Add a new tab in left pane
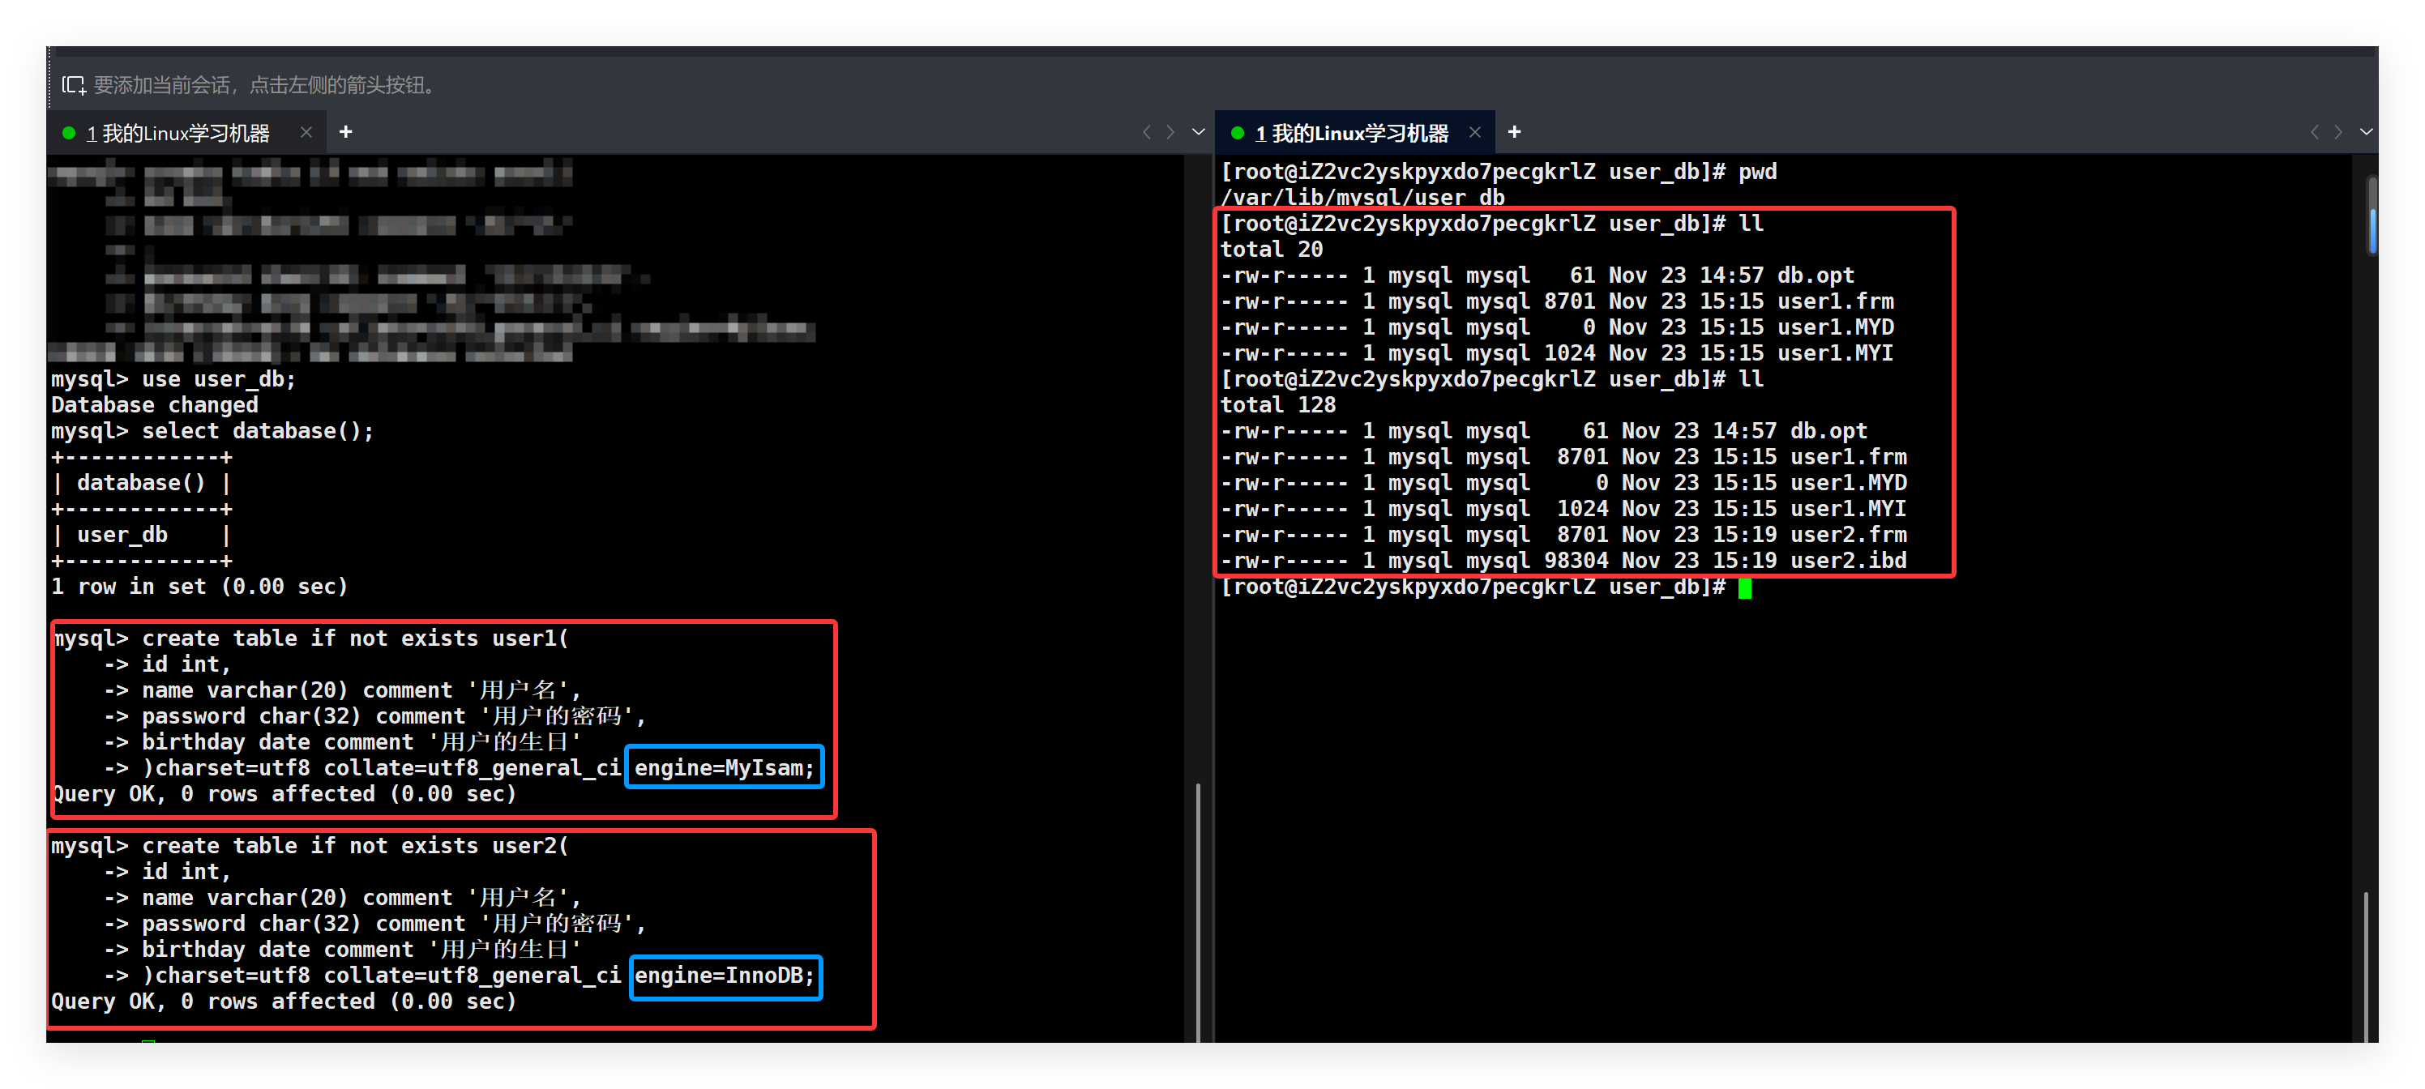 point(345,133)
